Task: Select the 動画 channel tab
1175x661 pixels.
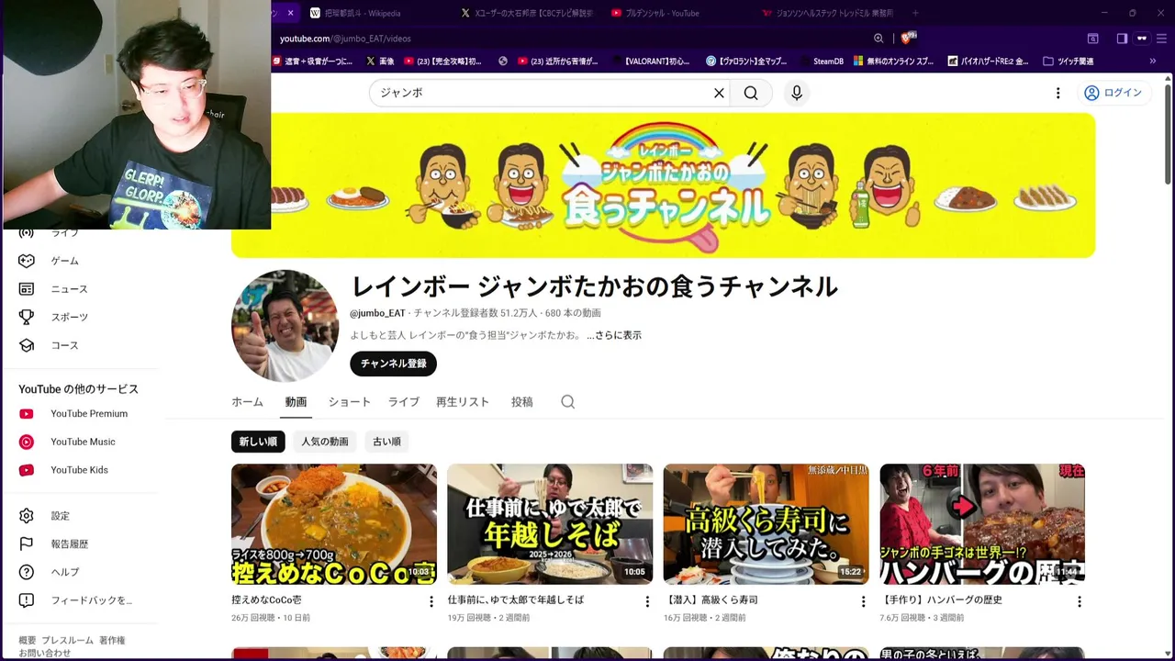Action: (296, 402)
